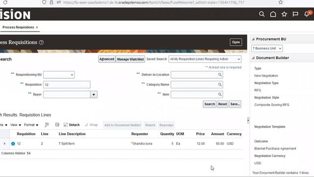Click Category Name search magnifier
This screenshot has height=177, width=314.
[x=220, y=85]
